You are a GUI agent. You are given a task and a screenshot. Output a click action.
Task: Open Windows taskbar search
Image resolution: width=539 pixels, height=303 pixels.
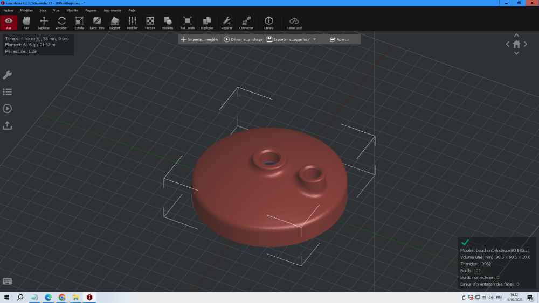tap(20, 298)
